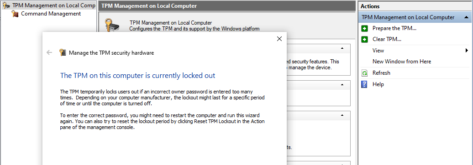Open the Help action link

click(378, 84)
